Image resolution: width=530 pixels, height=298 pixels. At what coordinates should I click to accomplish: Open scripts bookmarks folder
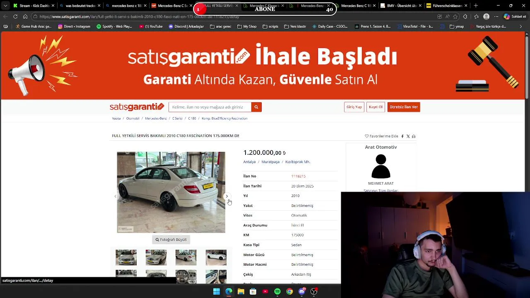pos(270,26)
